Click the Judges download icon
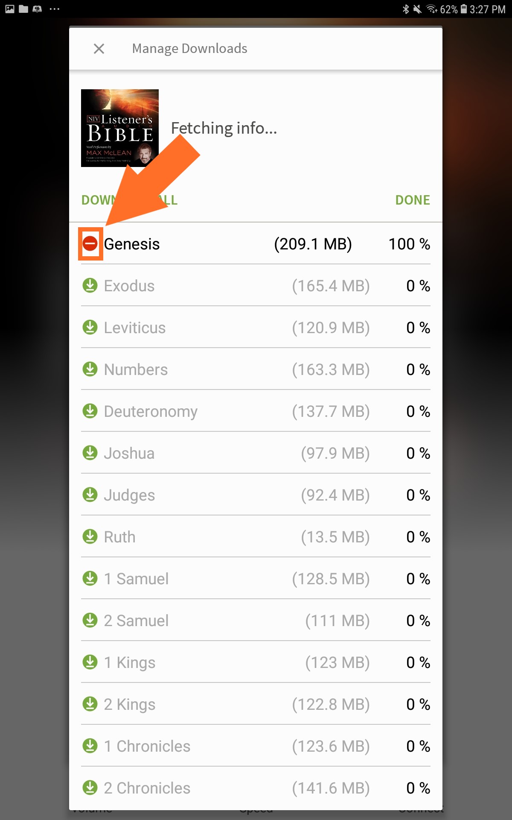The width and height of the screenshot is (512, 820). point(90,495)
